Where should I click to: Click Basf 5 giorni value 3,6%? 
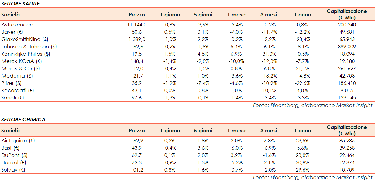pyautogui.click(x=203, y=148)
